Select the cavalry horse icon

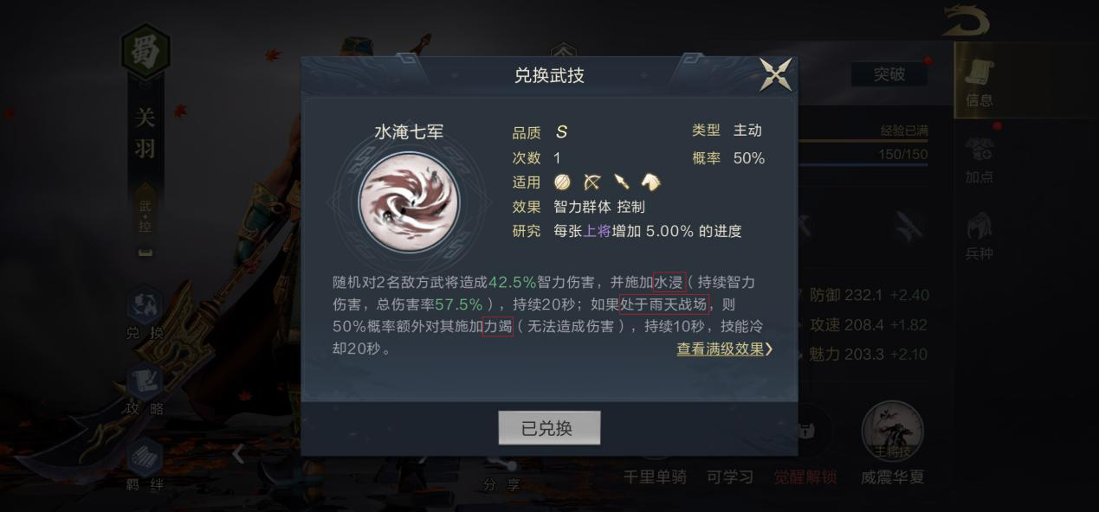tap(650, 182)
